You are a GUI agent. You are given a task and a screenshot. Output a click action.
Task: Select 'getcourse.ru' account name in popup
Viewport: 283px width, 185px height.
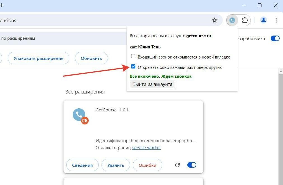coord(199,36)
